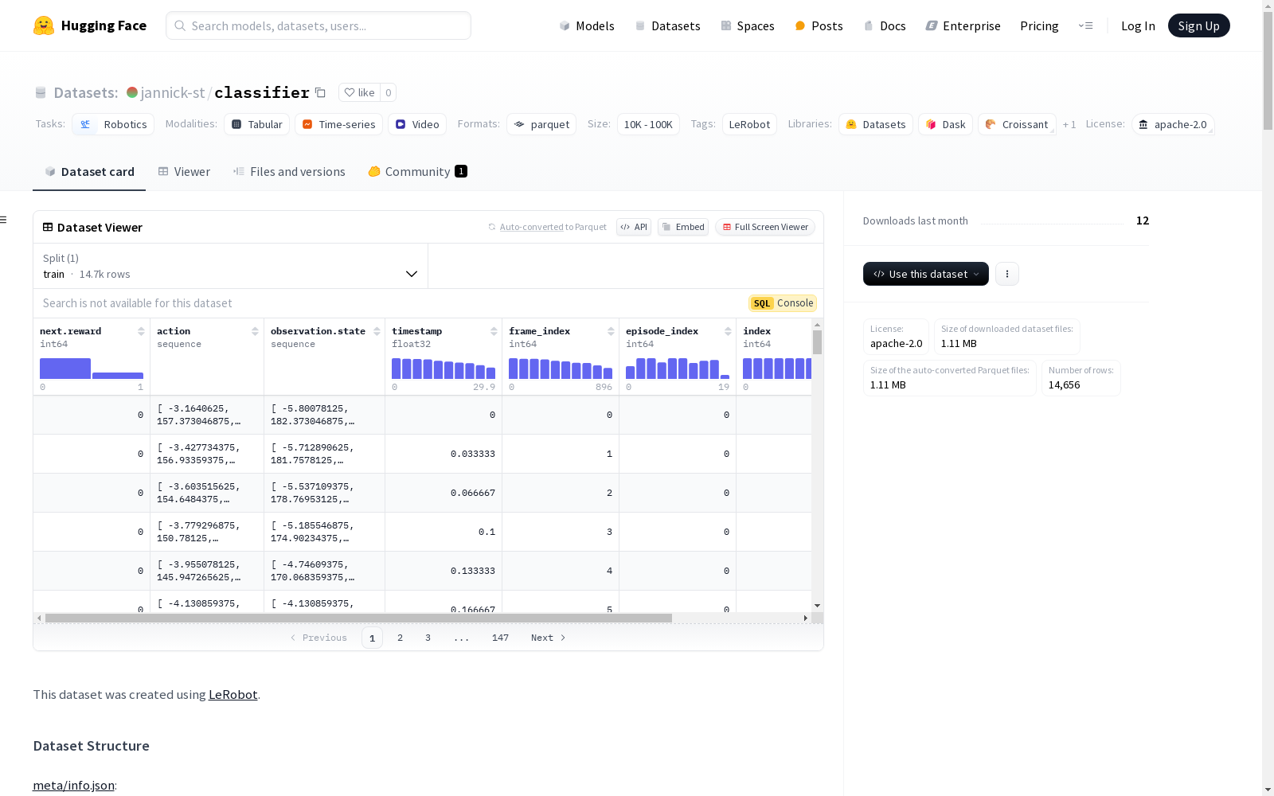Select the Croissant library tag

click(1017, 124)
